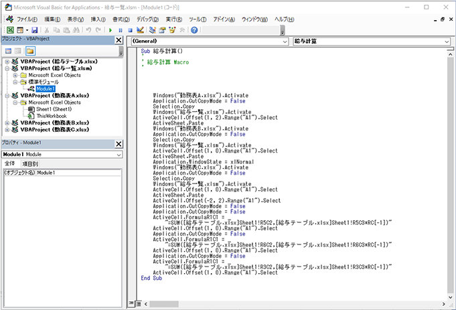The image size is (456, 310).
Task: Click the horizontal scrollbar thumb in code window
Action: (164, 304)
